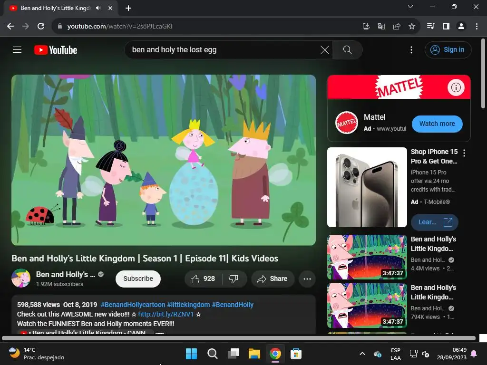Open Microsoft Store from taskbar
The image size is (487, 365).
coord(296,354)
